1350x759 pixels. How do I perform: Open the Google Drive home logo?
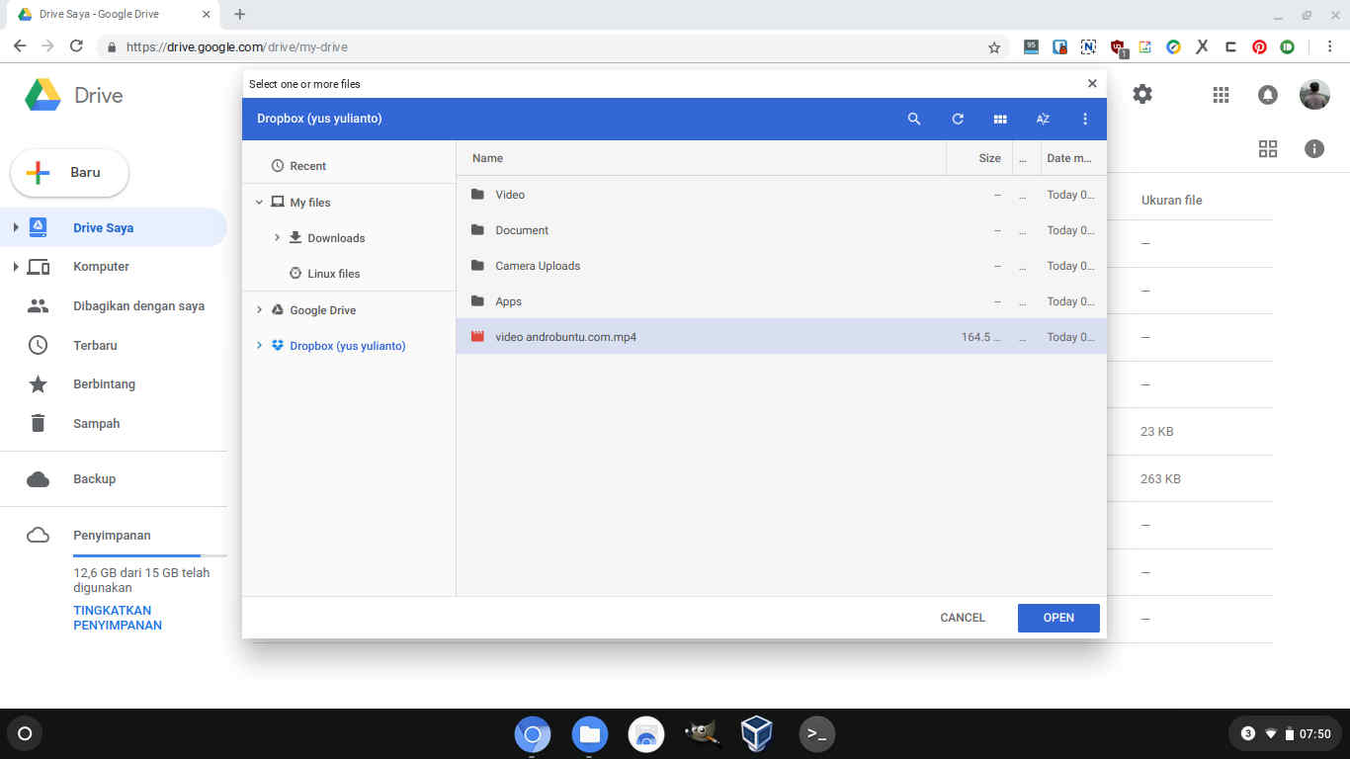click(71, 95)
